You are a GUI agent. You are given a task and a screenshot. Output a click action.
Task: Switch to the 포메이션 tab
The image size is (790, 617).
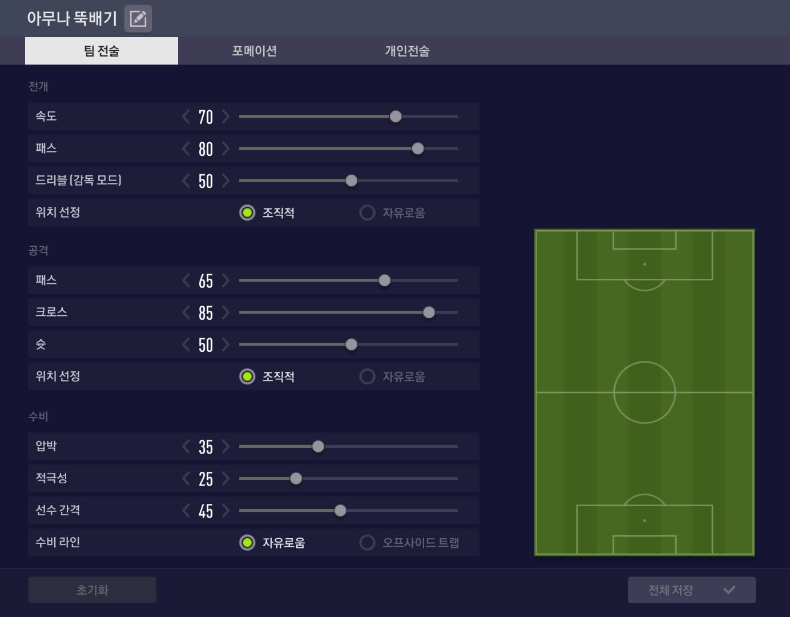click(x=255, y=51)
